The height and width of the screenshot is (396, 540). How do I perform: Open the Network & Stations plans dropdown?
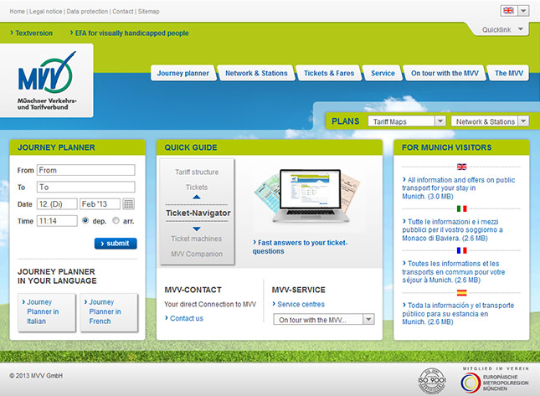click(x=490, y=121)
